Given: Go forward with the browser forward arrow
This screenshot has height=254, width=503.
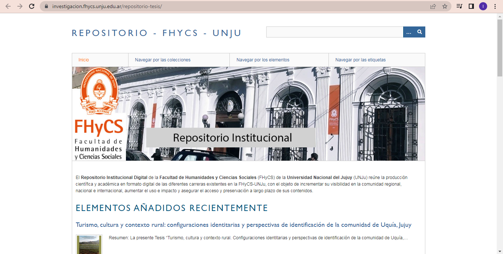Looking at the screenshot, I should click(20, 6).
